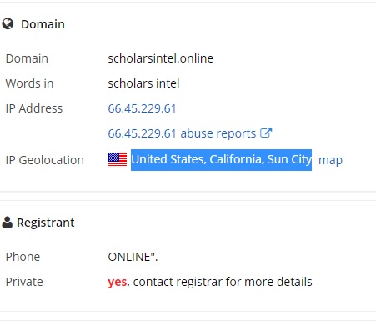This screenshot has width=376, height=321.
Task: Click the IP Address label
Action: pyautogui.click(x=34, y=108)
